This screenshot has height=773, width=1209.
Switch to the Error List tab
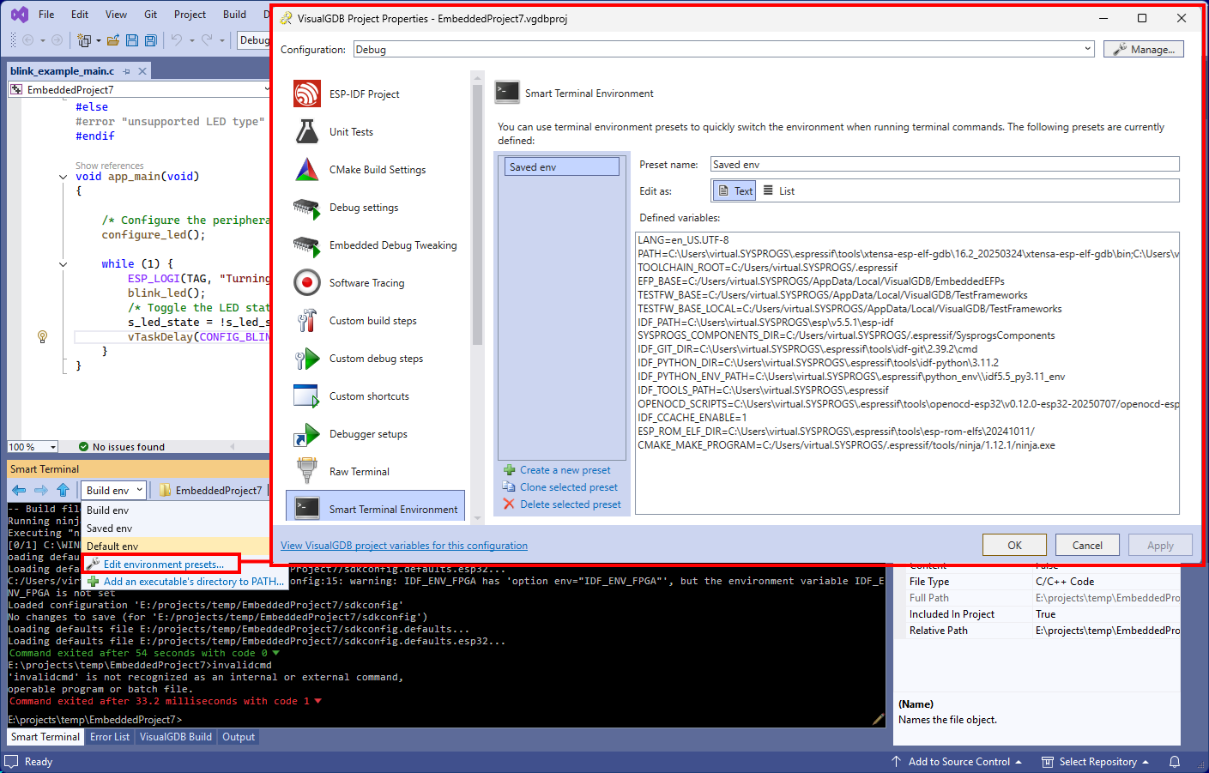[x=110, y=737]
